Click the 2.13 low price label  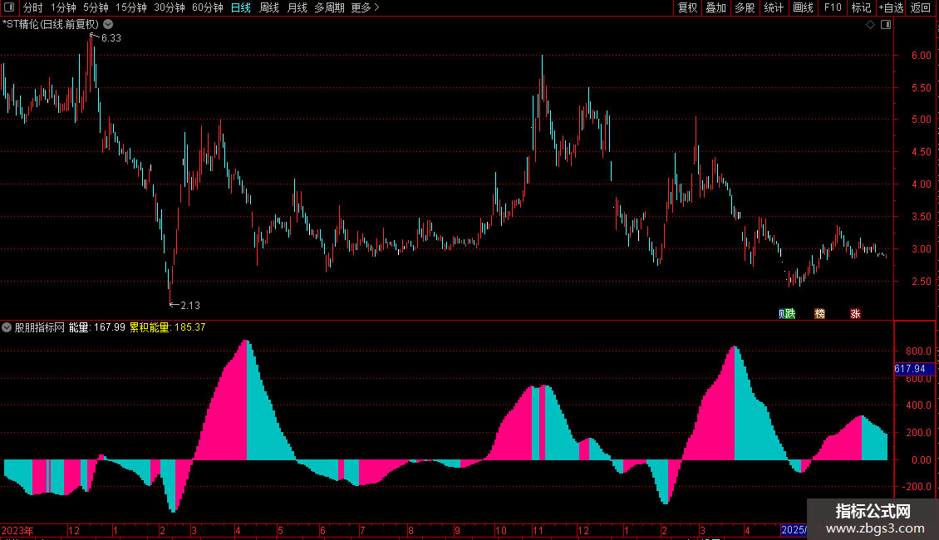click(190, 306)
